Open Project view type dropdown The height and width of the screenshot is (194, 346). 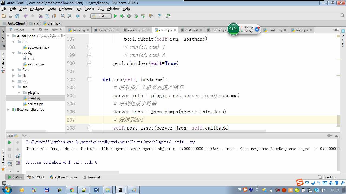point(33,30)
